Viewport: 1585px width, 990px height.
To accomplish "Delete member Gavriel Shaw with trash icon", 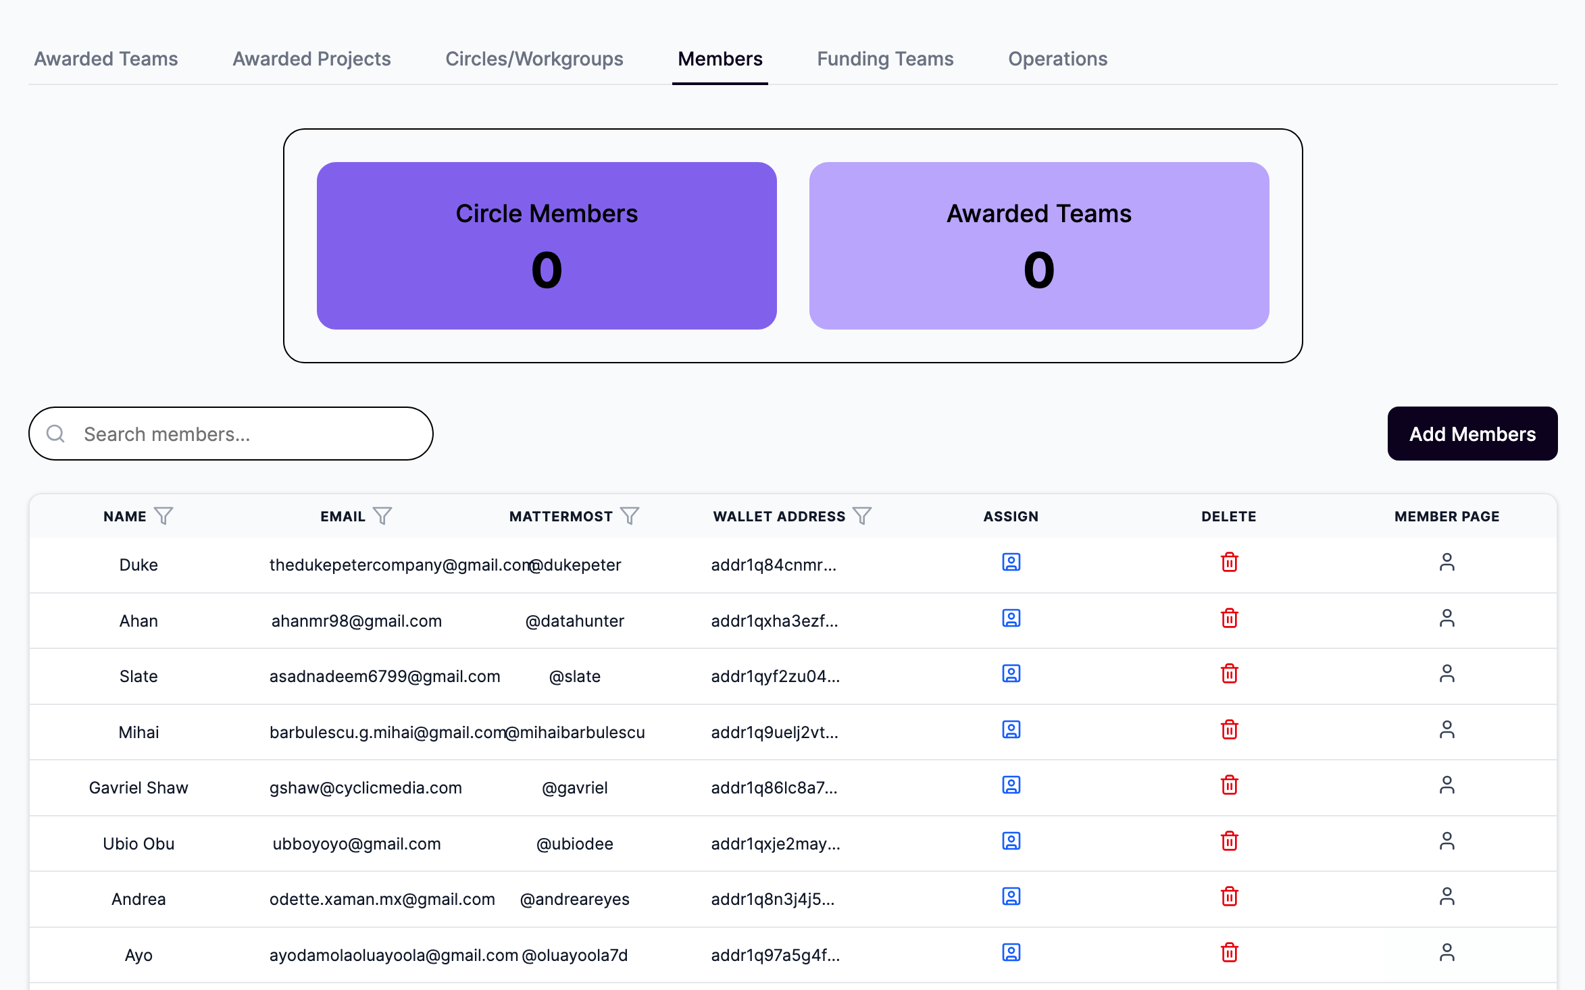I will click(1229, 785).
